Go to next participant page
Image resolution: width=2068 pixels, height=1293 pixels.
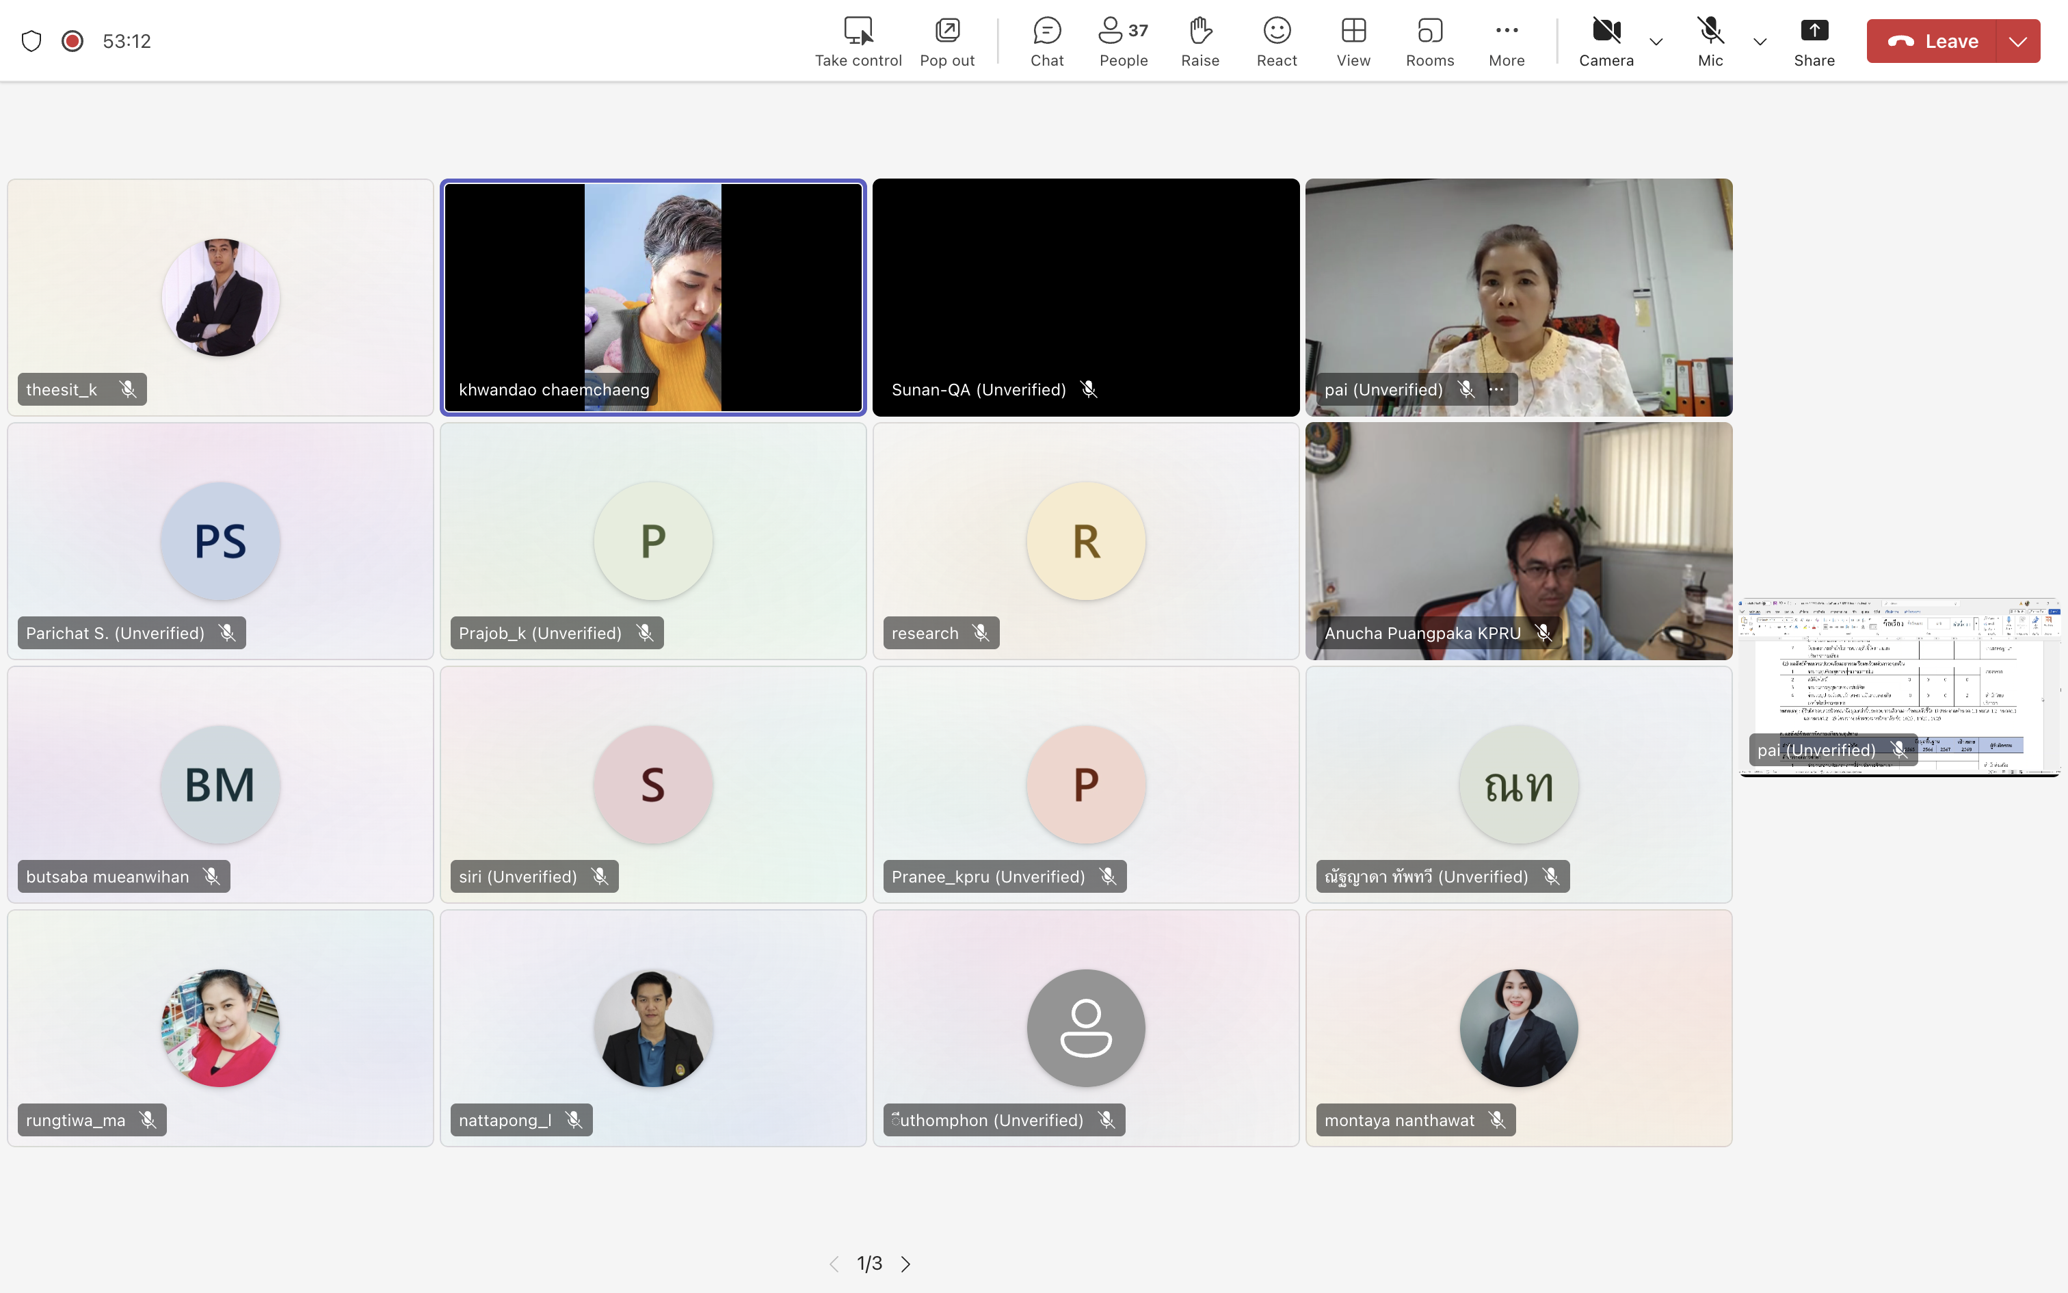(x=906, y=1263)
